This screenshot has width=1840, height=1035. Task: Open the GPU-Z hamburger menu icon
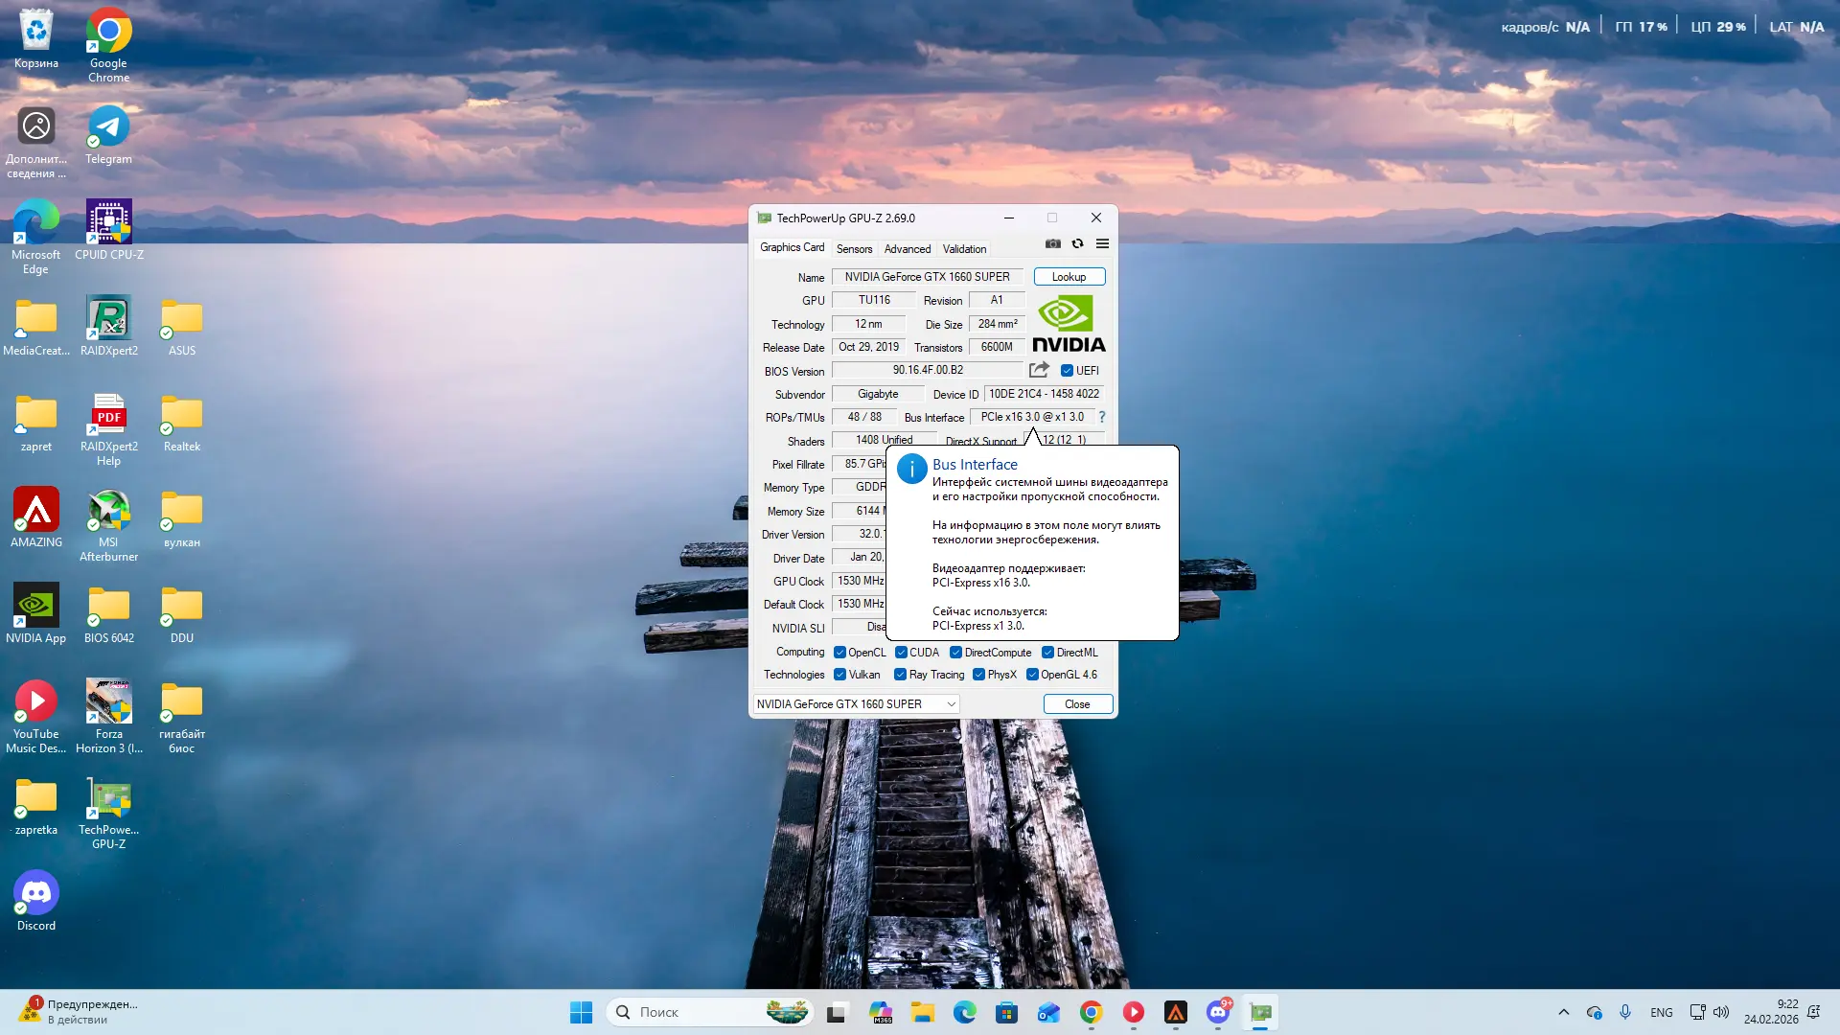click(1103, 244)
